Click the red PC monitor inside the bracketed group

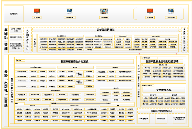tap(150, 11)
